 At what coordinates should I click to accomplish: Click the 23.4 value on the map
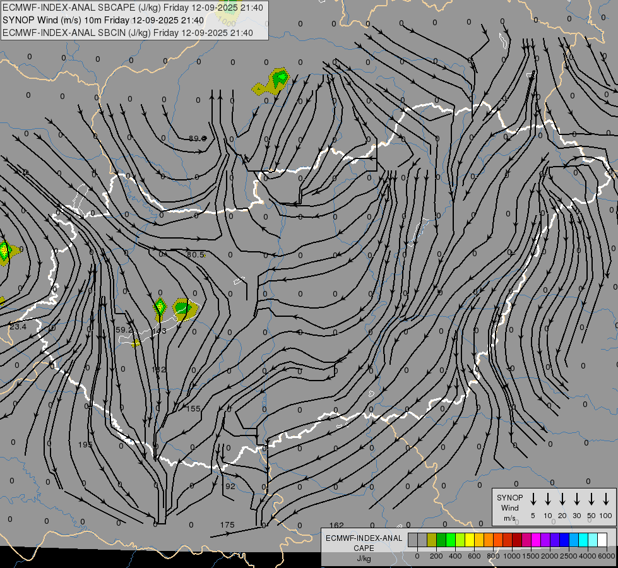18,327
